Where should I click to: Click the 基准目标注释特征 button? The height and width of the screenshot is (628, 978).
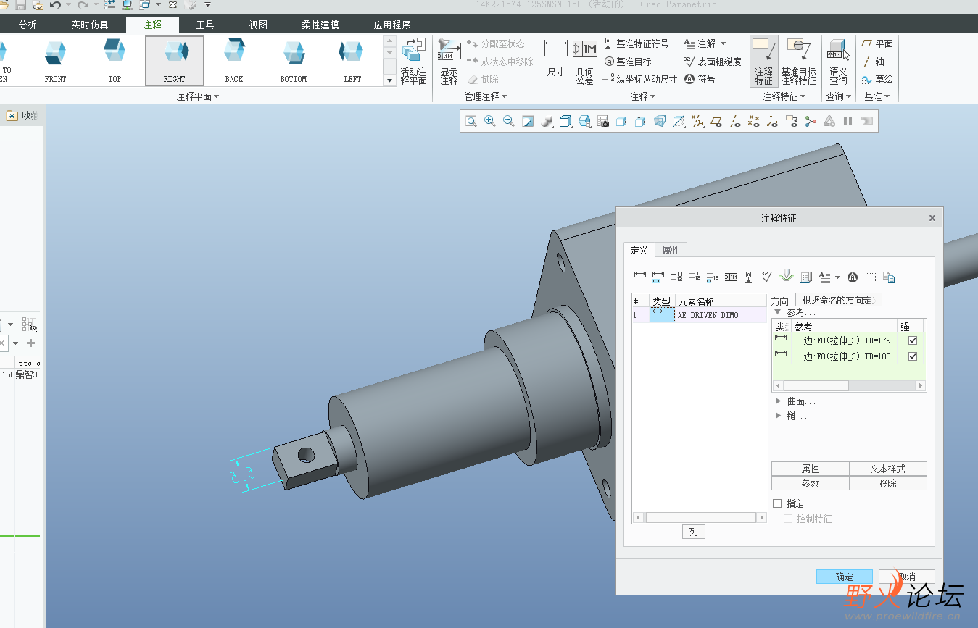tap(798, 61)
